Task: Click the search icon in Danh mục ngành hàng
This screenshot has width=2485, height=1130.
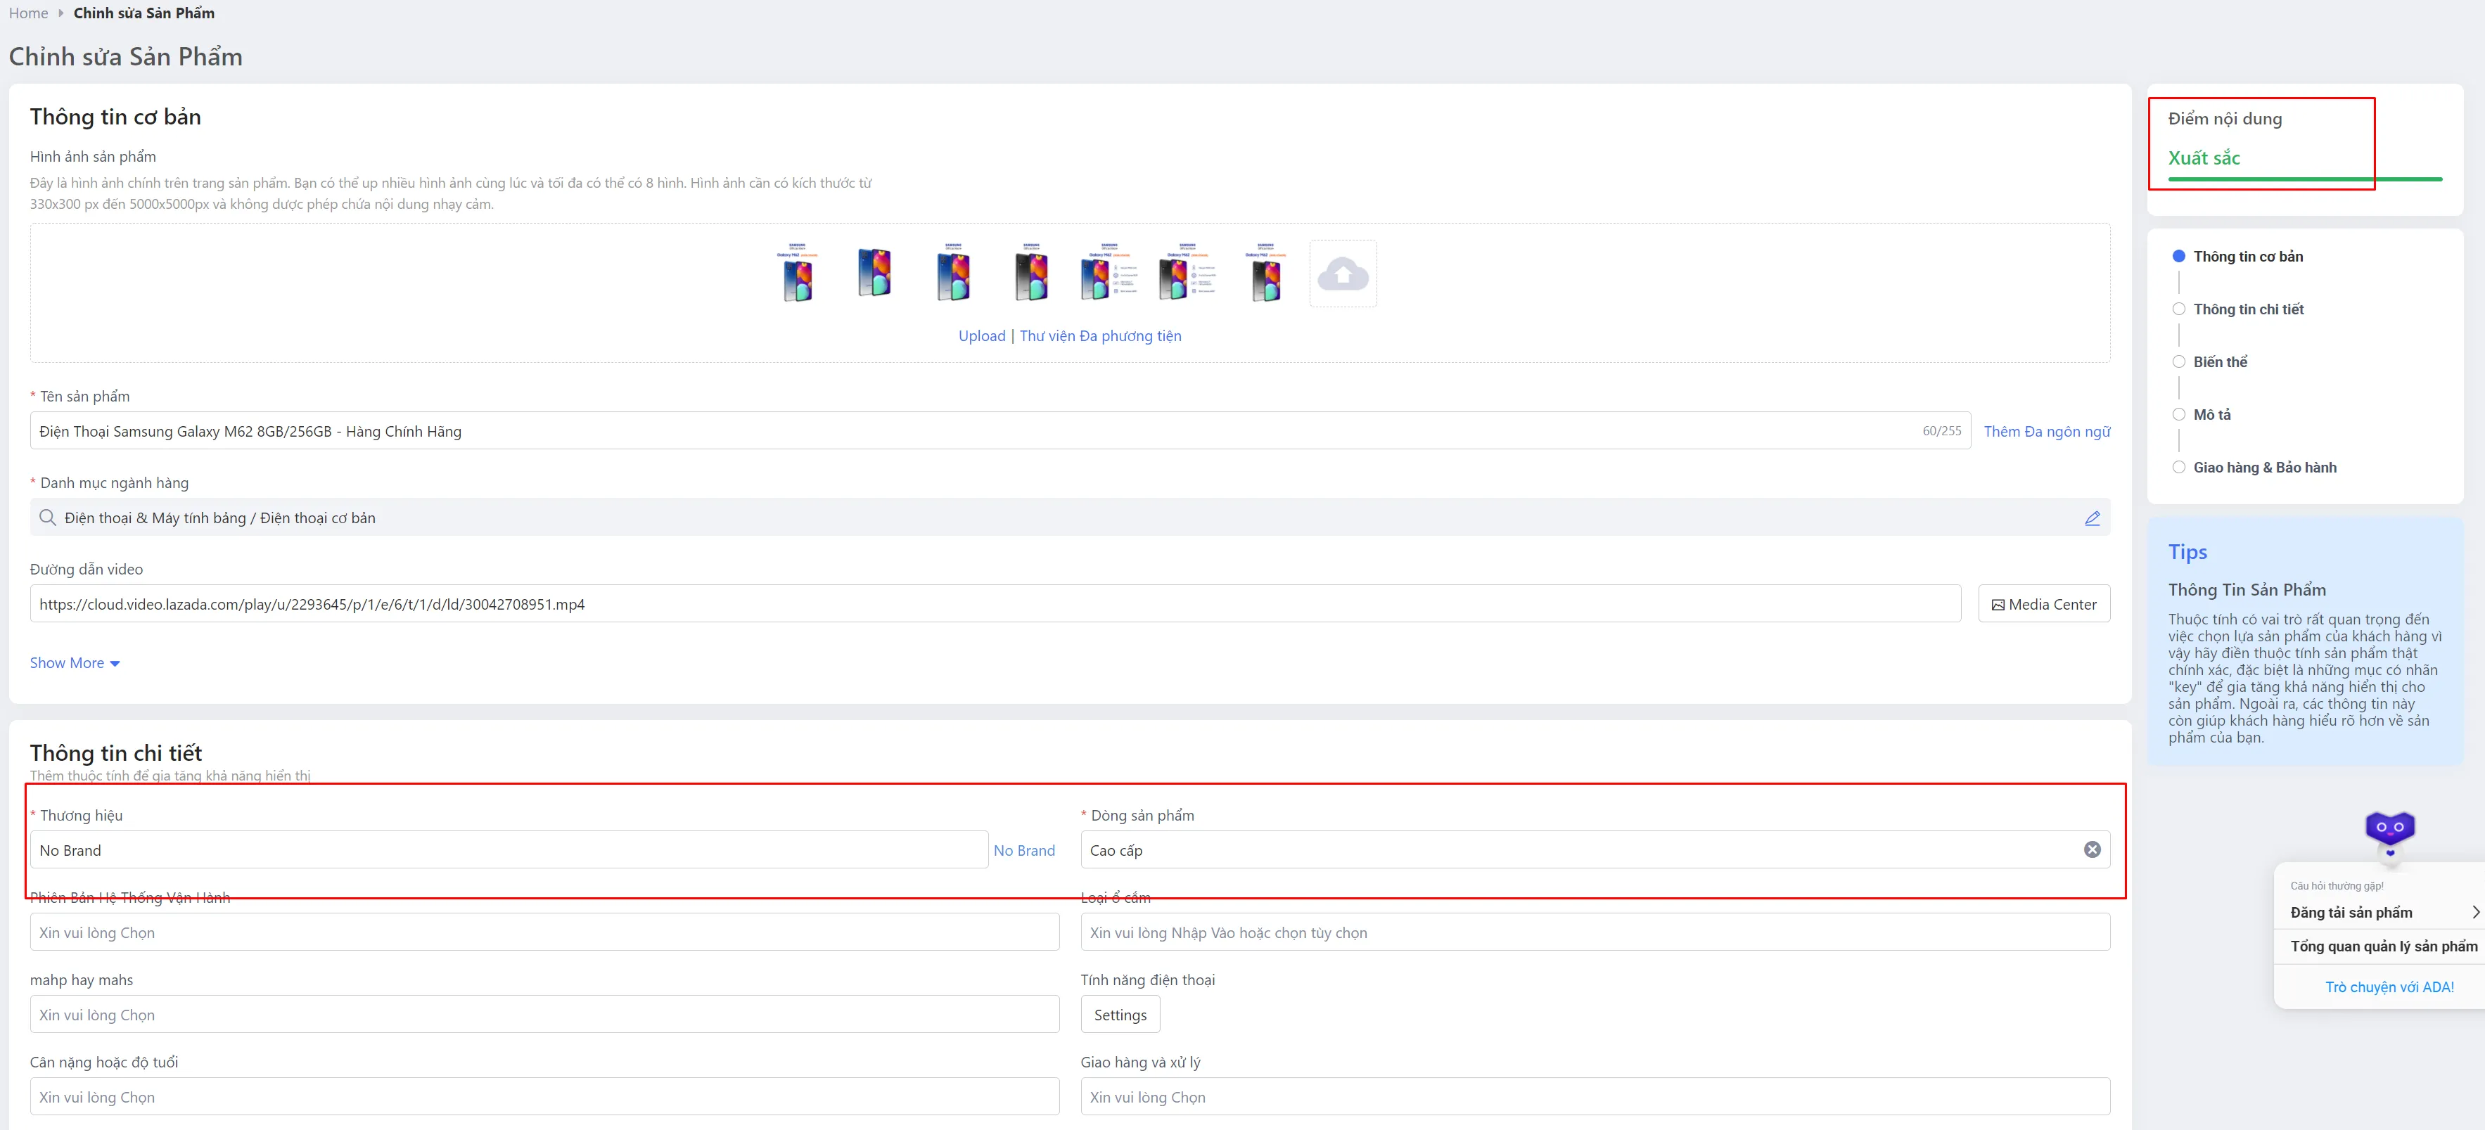Action: pyautogui.click(x=47, y=518)
